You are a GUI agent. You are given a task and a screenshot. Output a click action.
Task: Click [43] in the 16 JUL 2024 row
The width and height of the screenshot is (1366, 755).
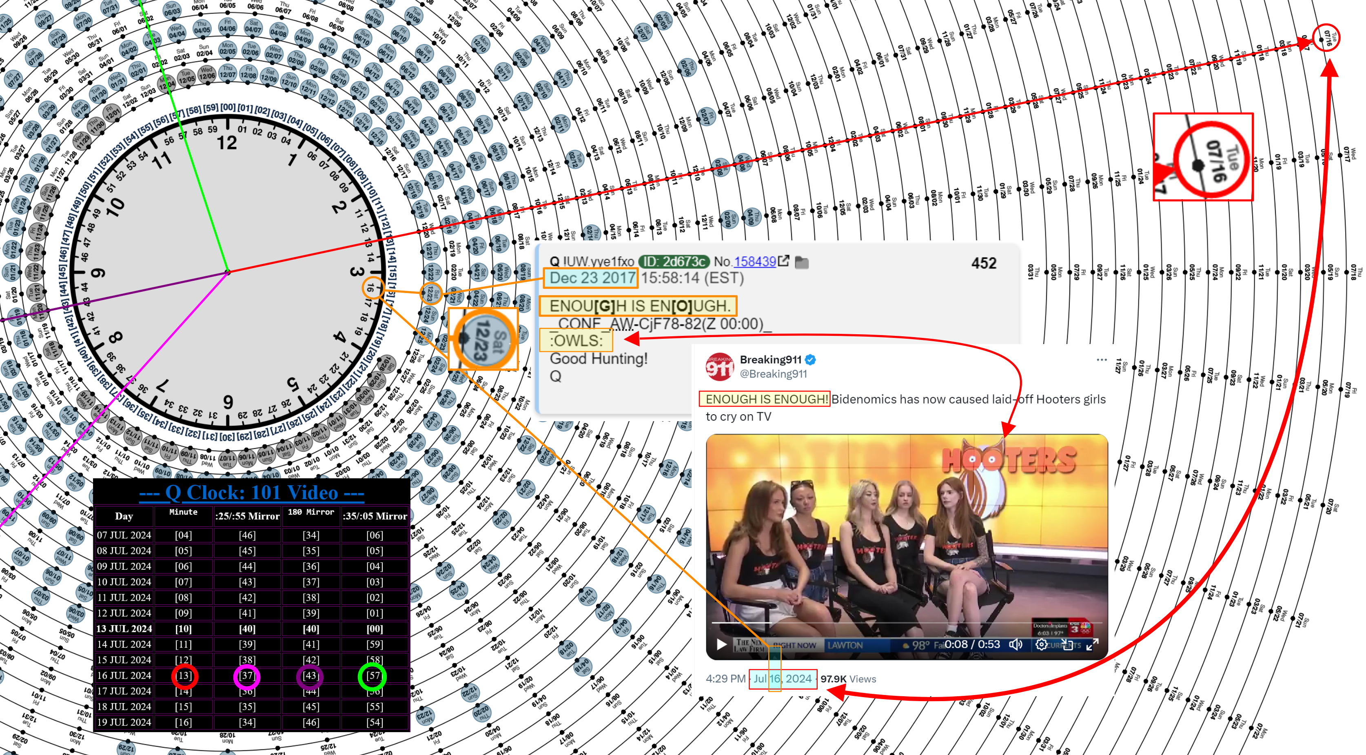tap(311, 675)
